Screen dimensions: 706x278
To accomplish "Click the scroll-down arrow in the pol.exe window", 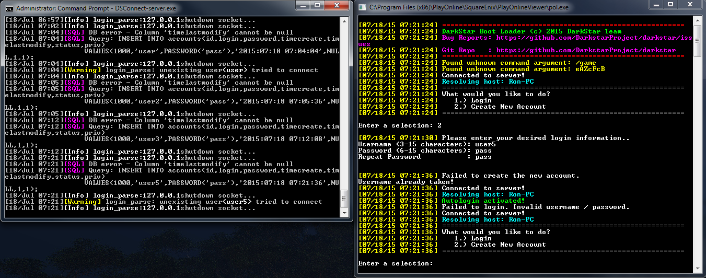I will pyautogui.click(x=697, y=269).
